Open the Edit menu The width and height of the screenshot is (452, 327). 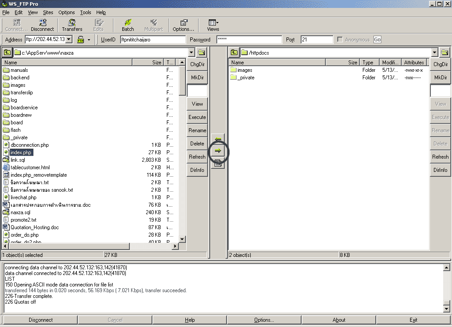(x=19, y=12)
